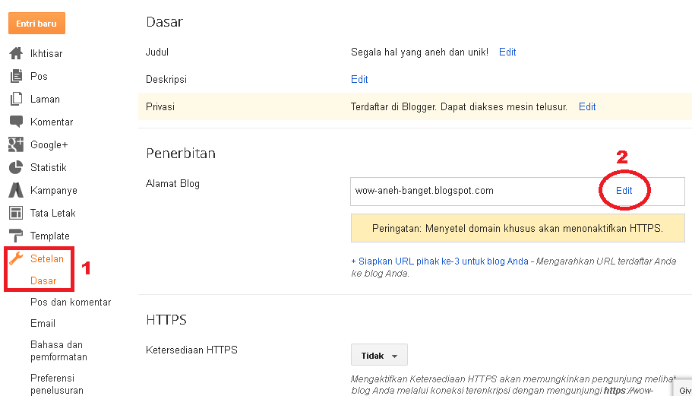Open the Ketersediaan HTTPS Tidak dropdown

[379, 355]
